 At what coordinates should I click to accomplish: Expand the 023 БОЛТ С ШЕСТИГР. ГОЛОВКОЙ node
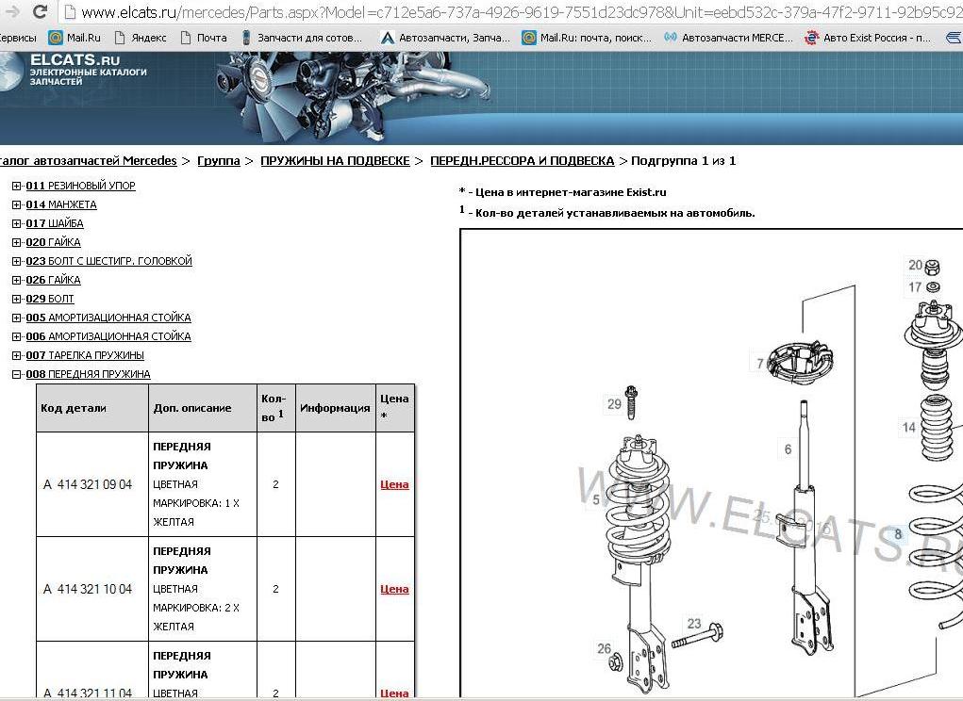pyautogui.click(x=17, y=261)
